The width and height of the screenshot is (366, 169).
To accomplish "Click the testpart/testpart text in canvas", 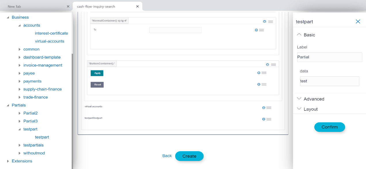I will (93, 118).
